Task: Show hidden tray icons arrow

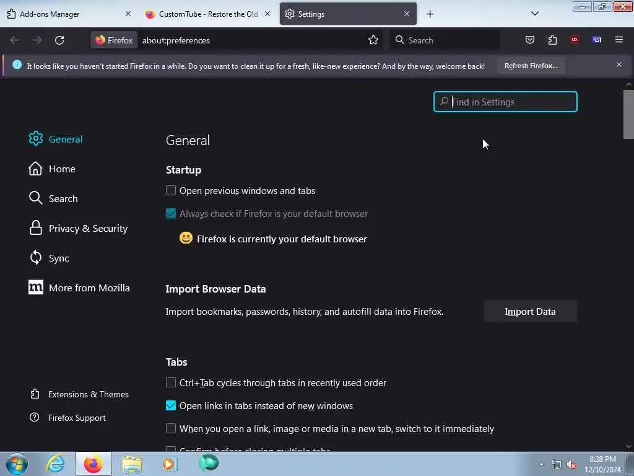Action: click(x=541, y=465)
